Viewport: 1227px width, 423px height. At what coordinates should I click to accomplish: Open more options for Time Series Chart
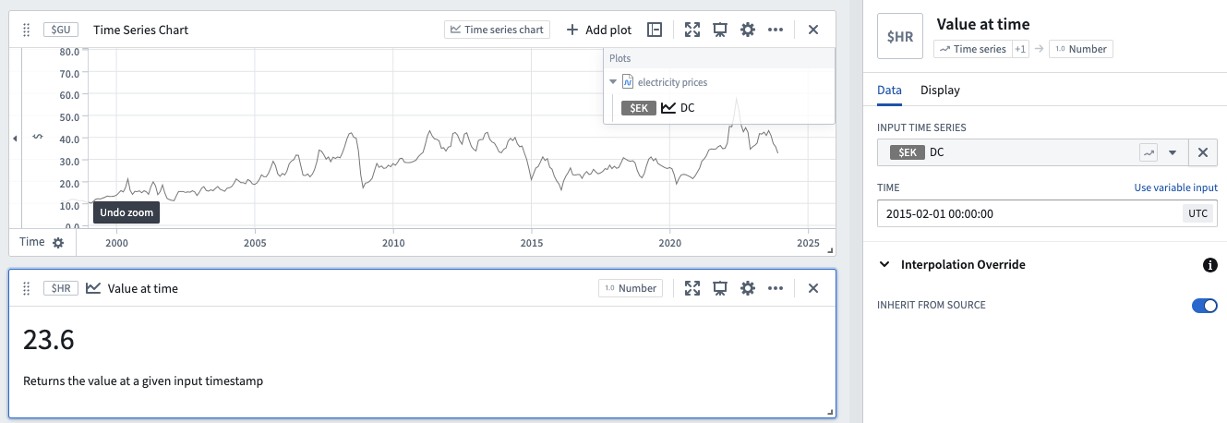coord(776,30)
